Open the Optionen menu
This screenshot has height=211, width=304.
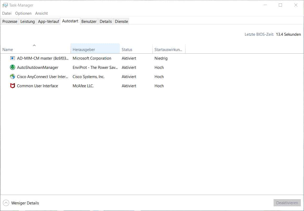(x=23, y=13)
